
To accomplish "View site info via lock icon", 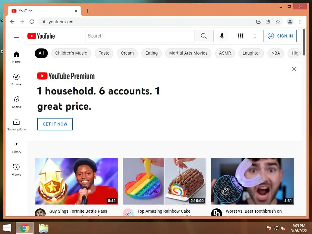I will pos(44,22).
